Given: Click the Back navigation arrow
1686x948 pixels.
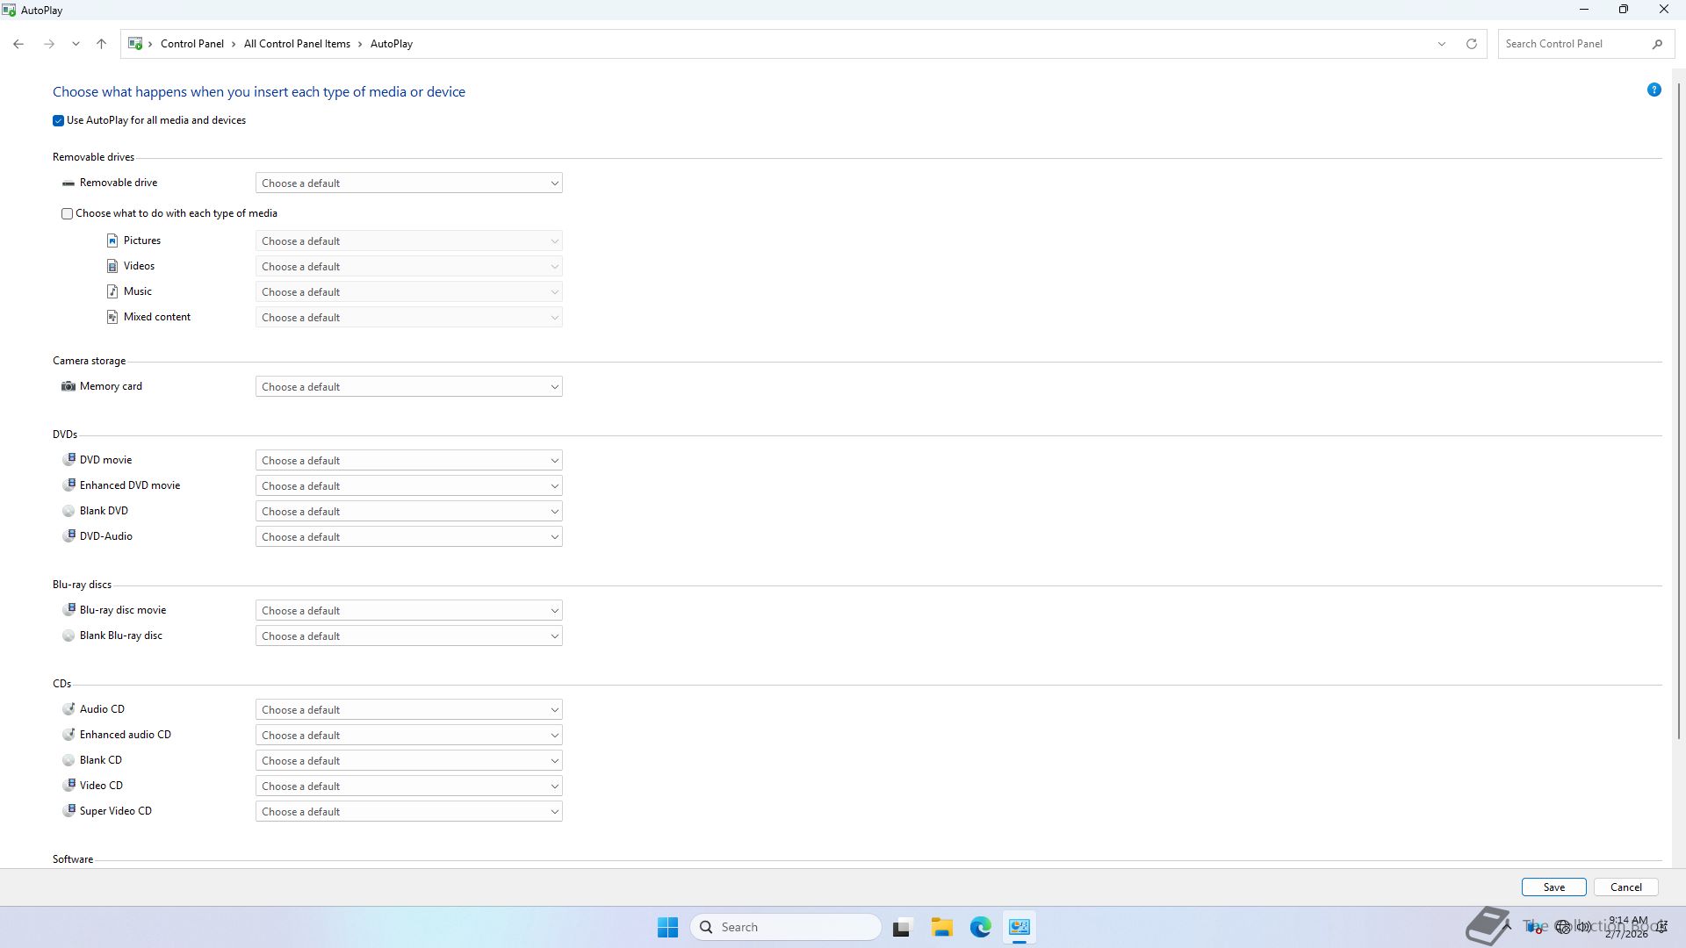Looking at the screenshot, I should pos(18,44).
